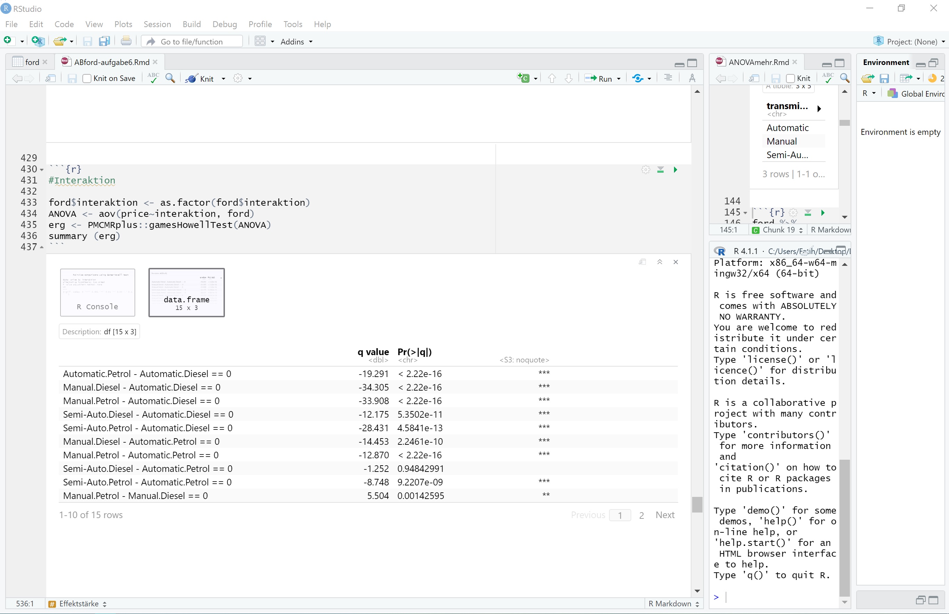The image size is (949, 614).
Task: Open the Effektstärke section navigator
Action: 78,604
